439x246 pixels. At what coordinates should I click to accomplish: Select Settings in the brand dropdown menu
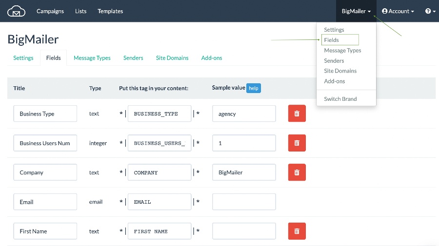(x=334, y=30)
